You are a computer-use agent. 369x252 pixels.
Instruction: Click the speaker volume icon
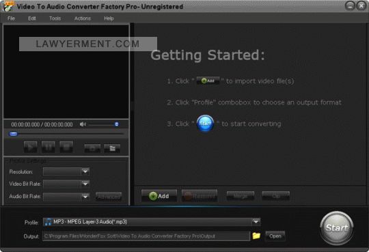(83, 124)
